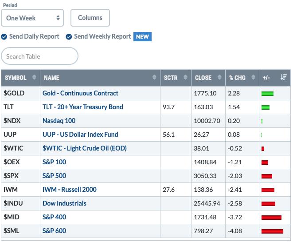This screenshot has width=293, height=242.
Task: Focus the Search Table input field
Action: coord(39,56)
